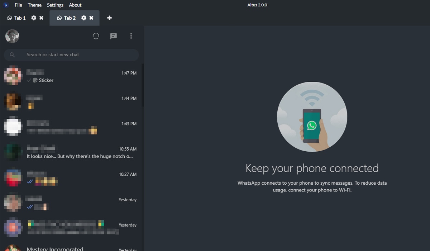The image size is (430, 251).
Task: Close Tab 2 with its X icon
Action: point(91,18)
